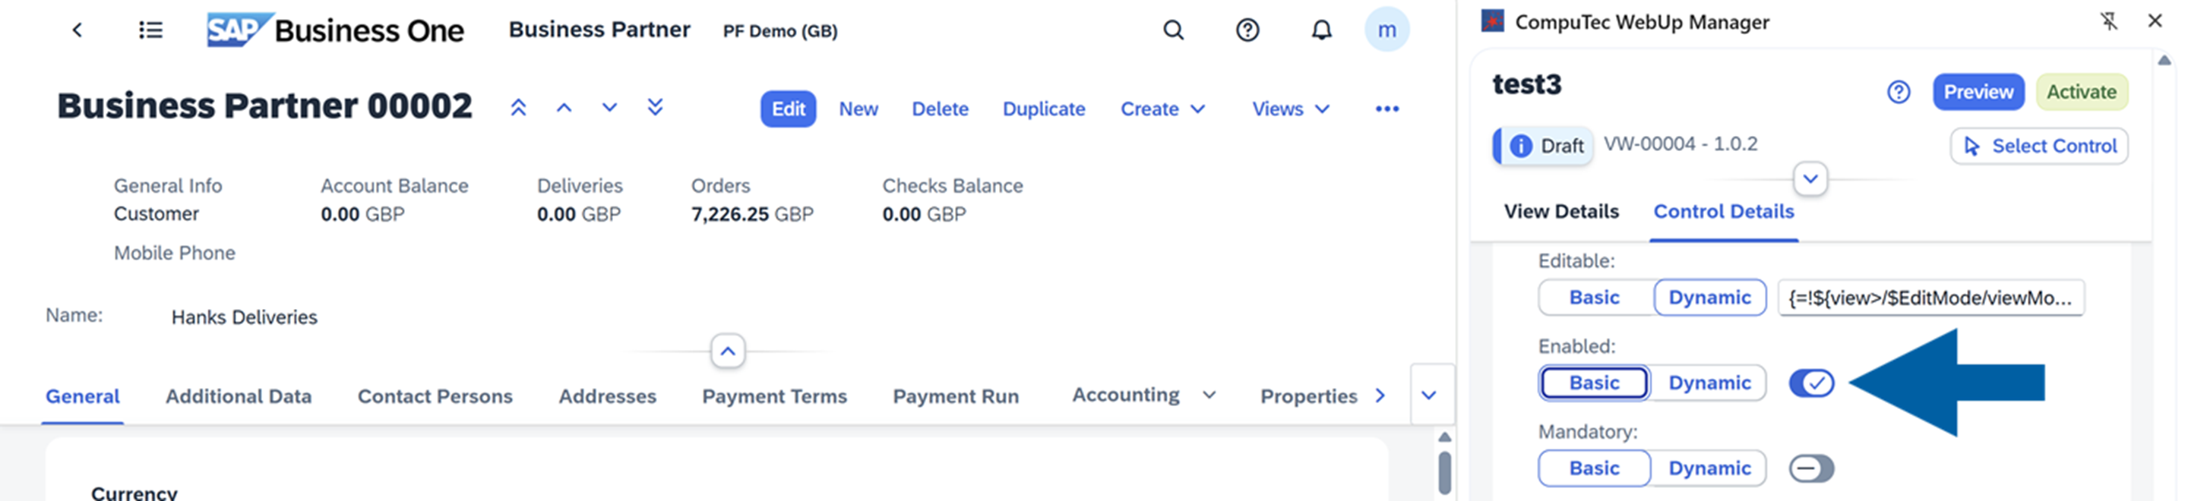The width and height of the screenshot is (2188, 501).
Task: Click the main vertical scrollbar thumb
Action: 1444,472
